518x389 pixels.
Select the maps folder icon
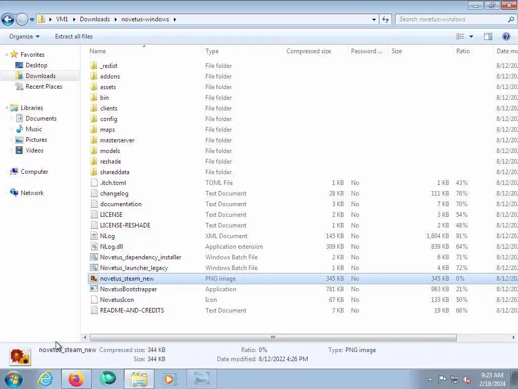tap(94, 129)
